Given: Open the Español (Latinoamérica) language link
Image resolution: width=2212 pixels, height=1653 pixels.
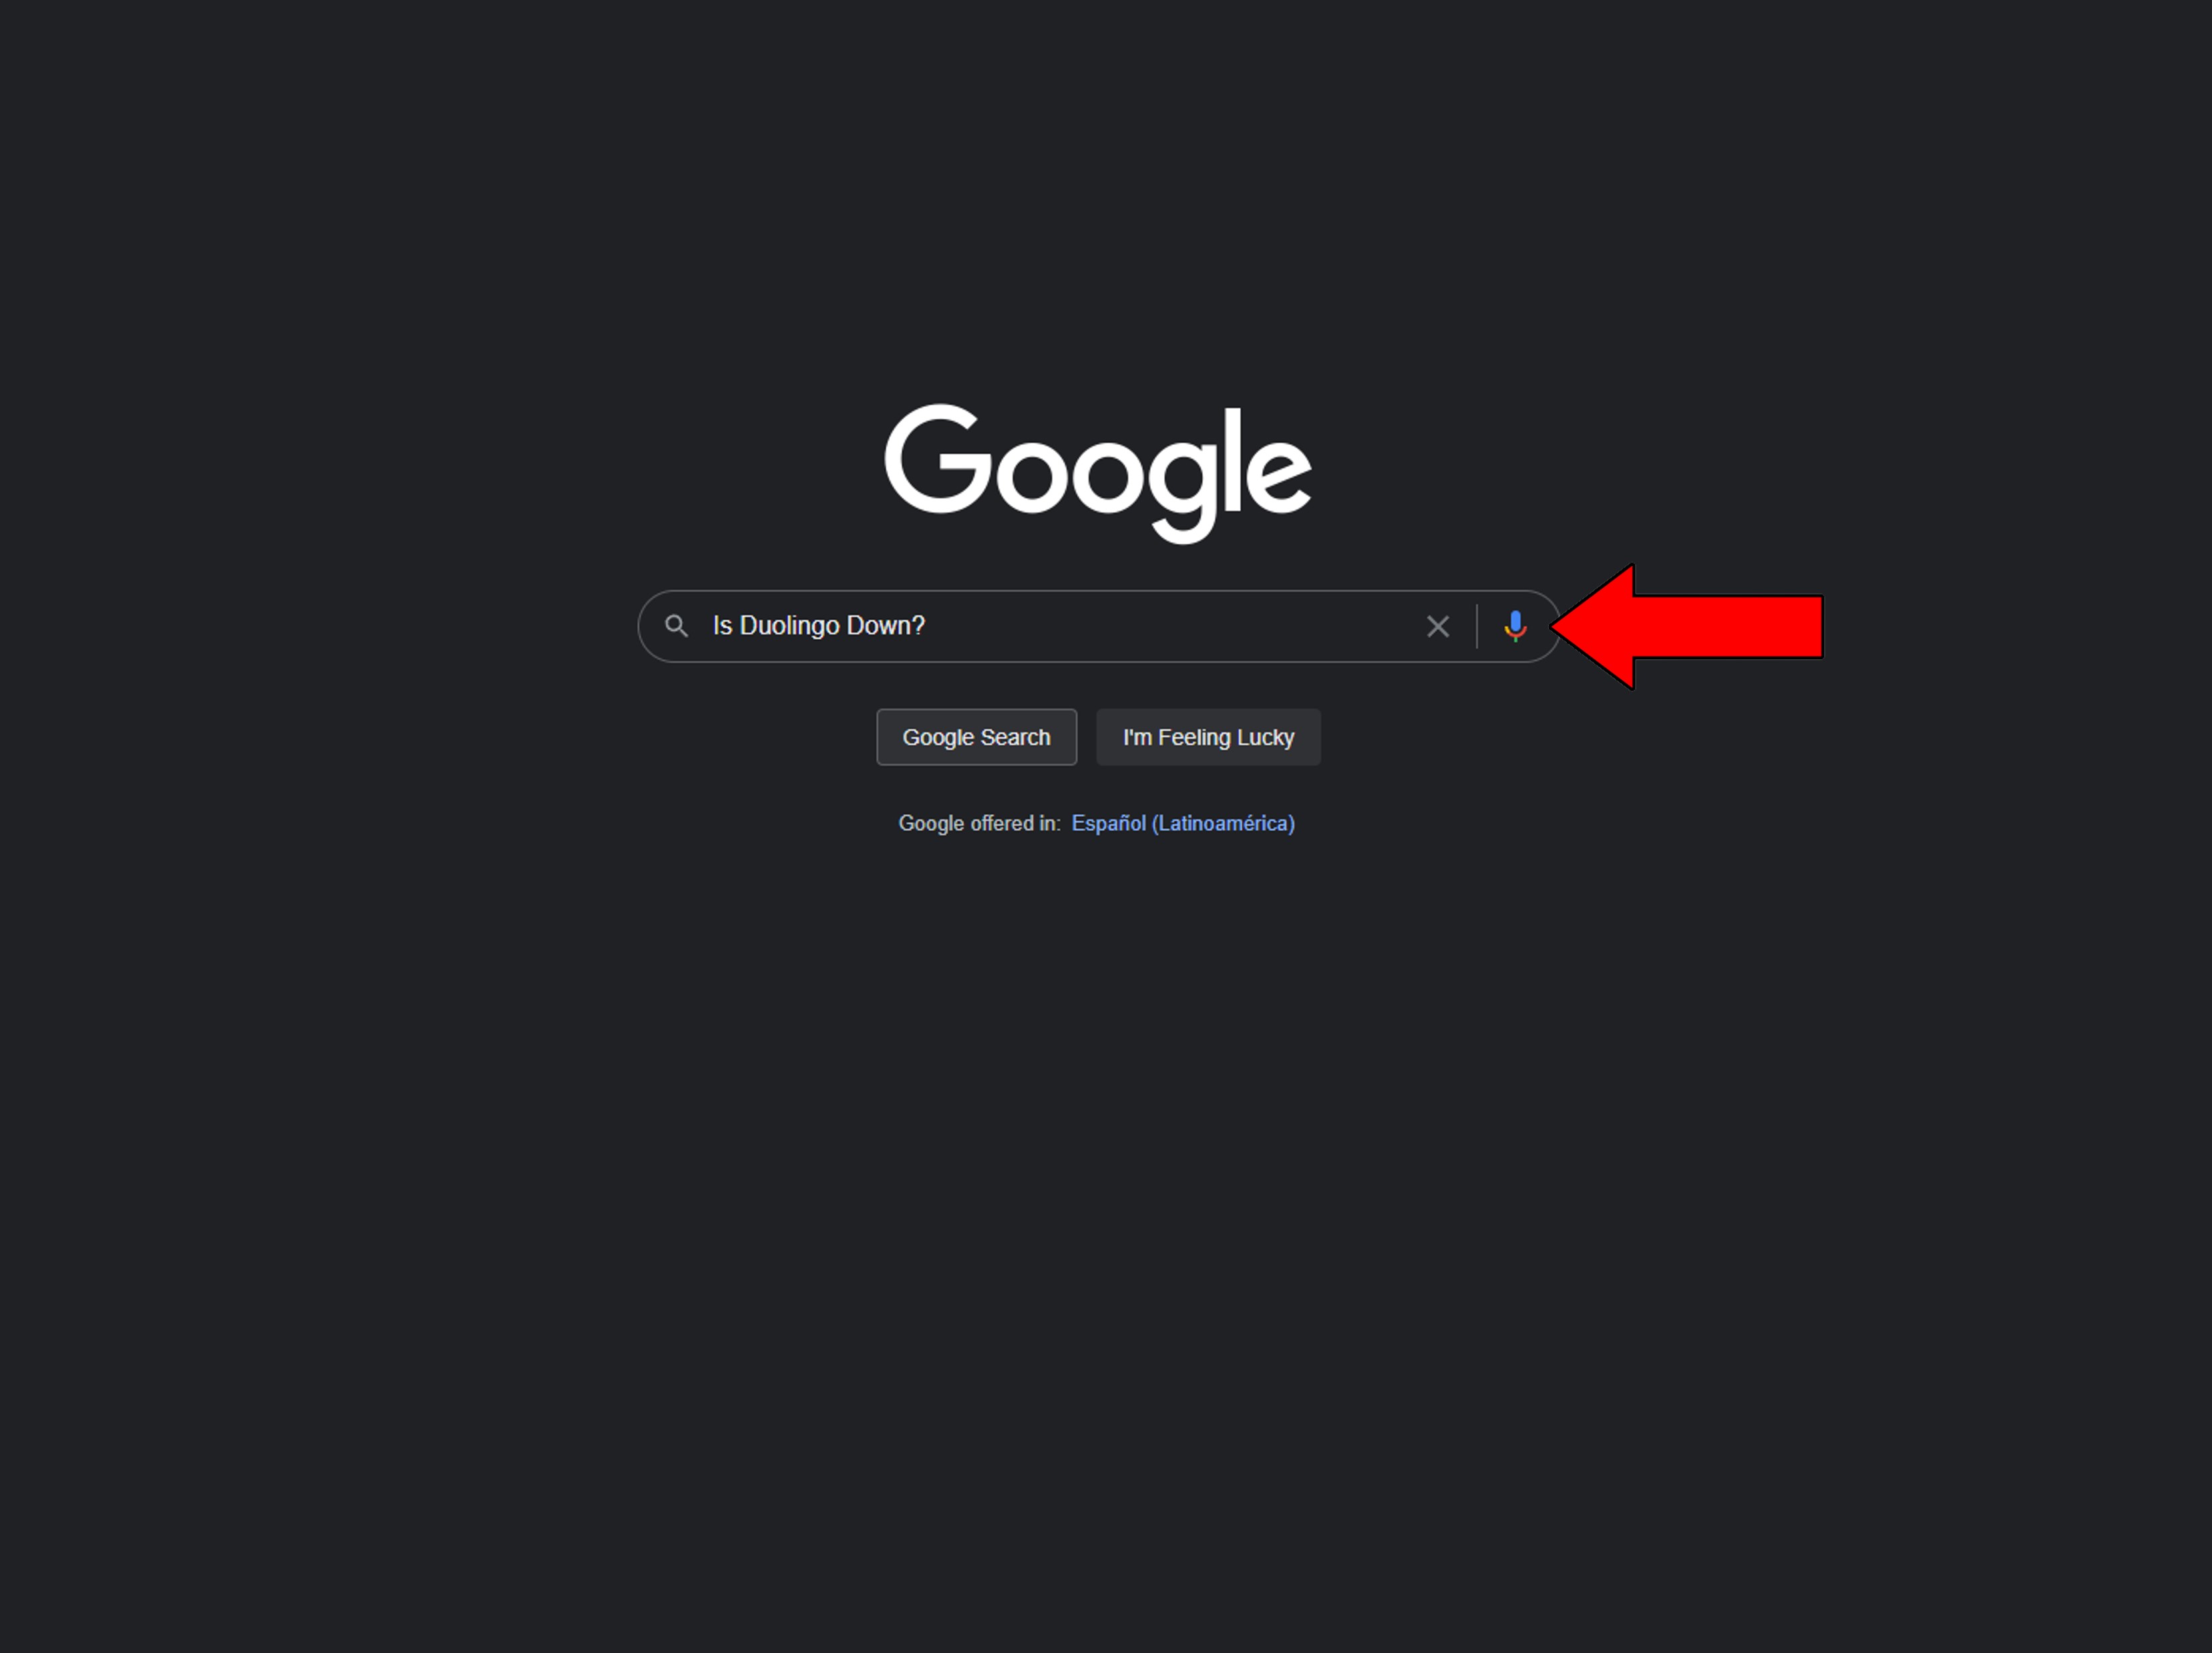Looking at the screenshot, I should tap(1183, 823).
